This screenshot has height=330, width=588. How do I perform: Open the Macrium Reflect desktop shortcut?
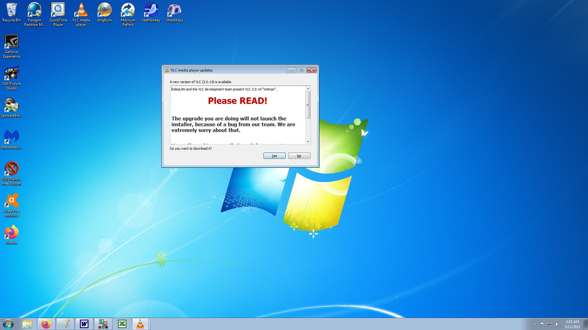[x=128, y=11]
